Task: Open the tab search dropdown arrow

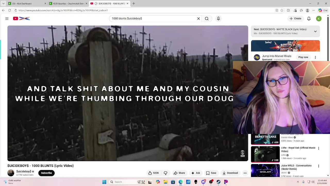Action: [x=3, y=4]
